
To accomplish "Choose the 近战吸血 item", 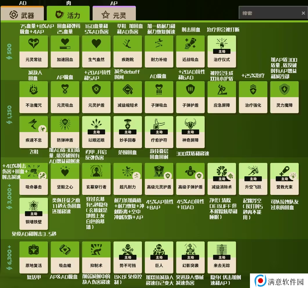I will (190, 51).
